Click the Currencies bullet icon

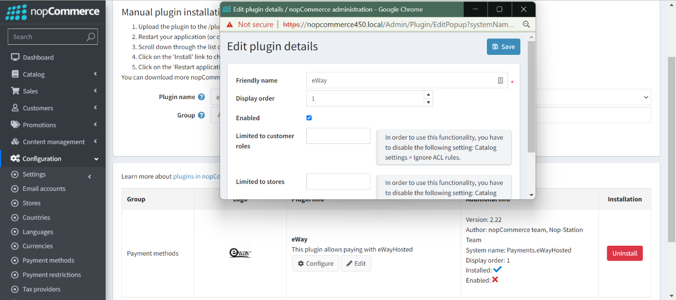coord(15,246)
